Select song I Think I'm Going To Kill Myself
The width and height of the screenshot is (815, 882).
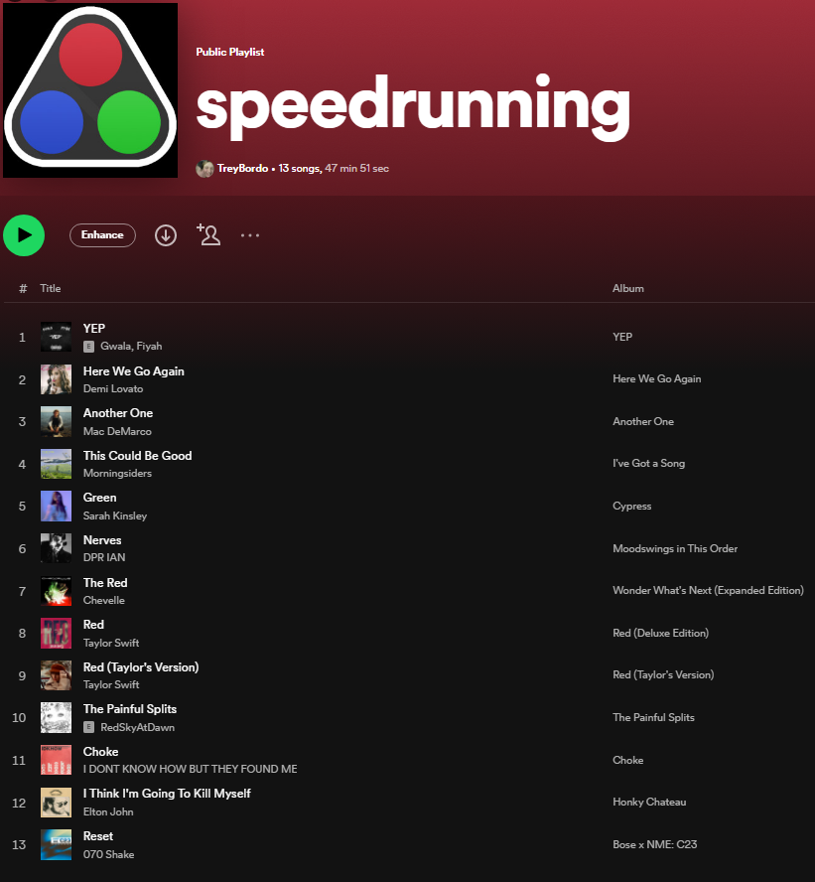[167, 794]
